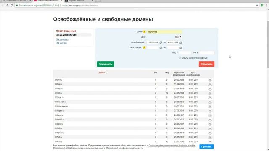
Task: Expand the 07-plus.ru row
Action: pos(210,133)
